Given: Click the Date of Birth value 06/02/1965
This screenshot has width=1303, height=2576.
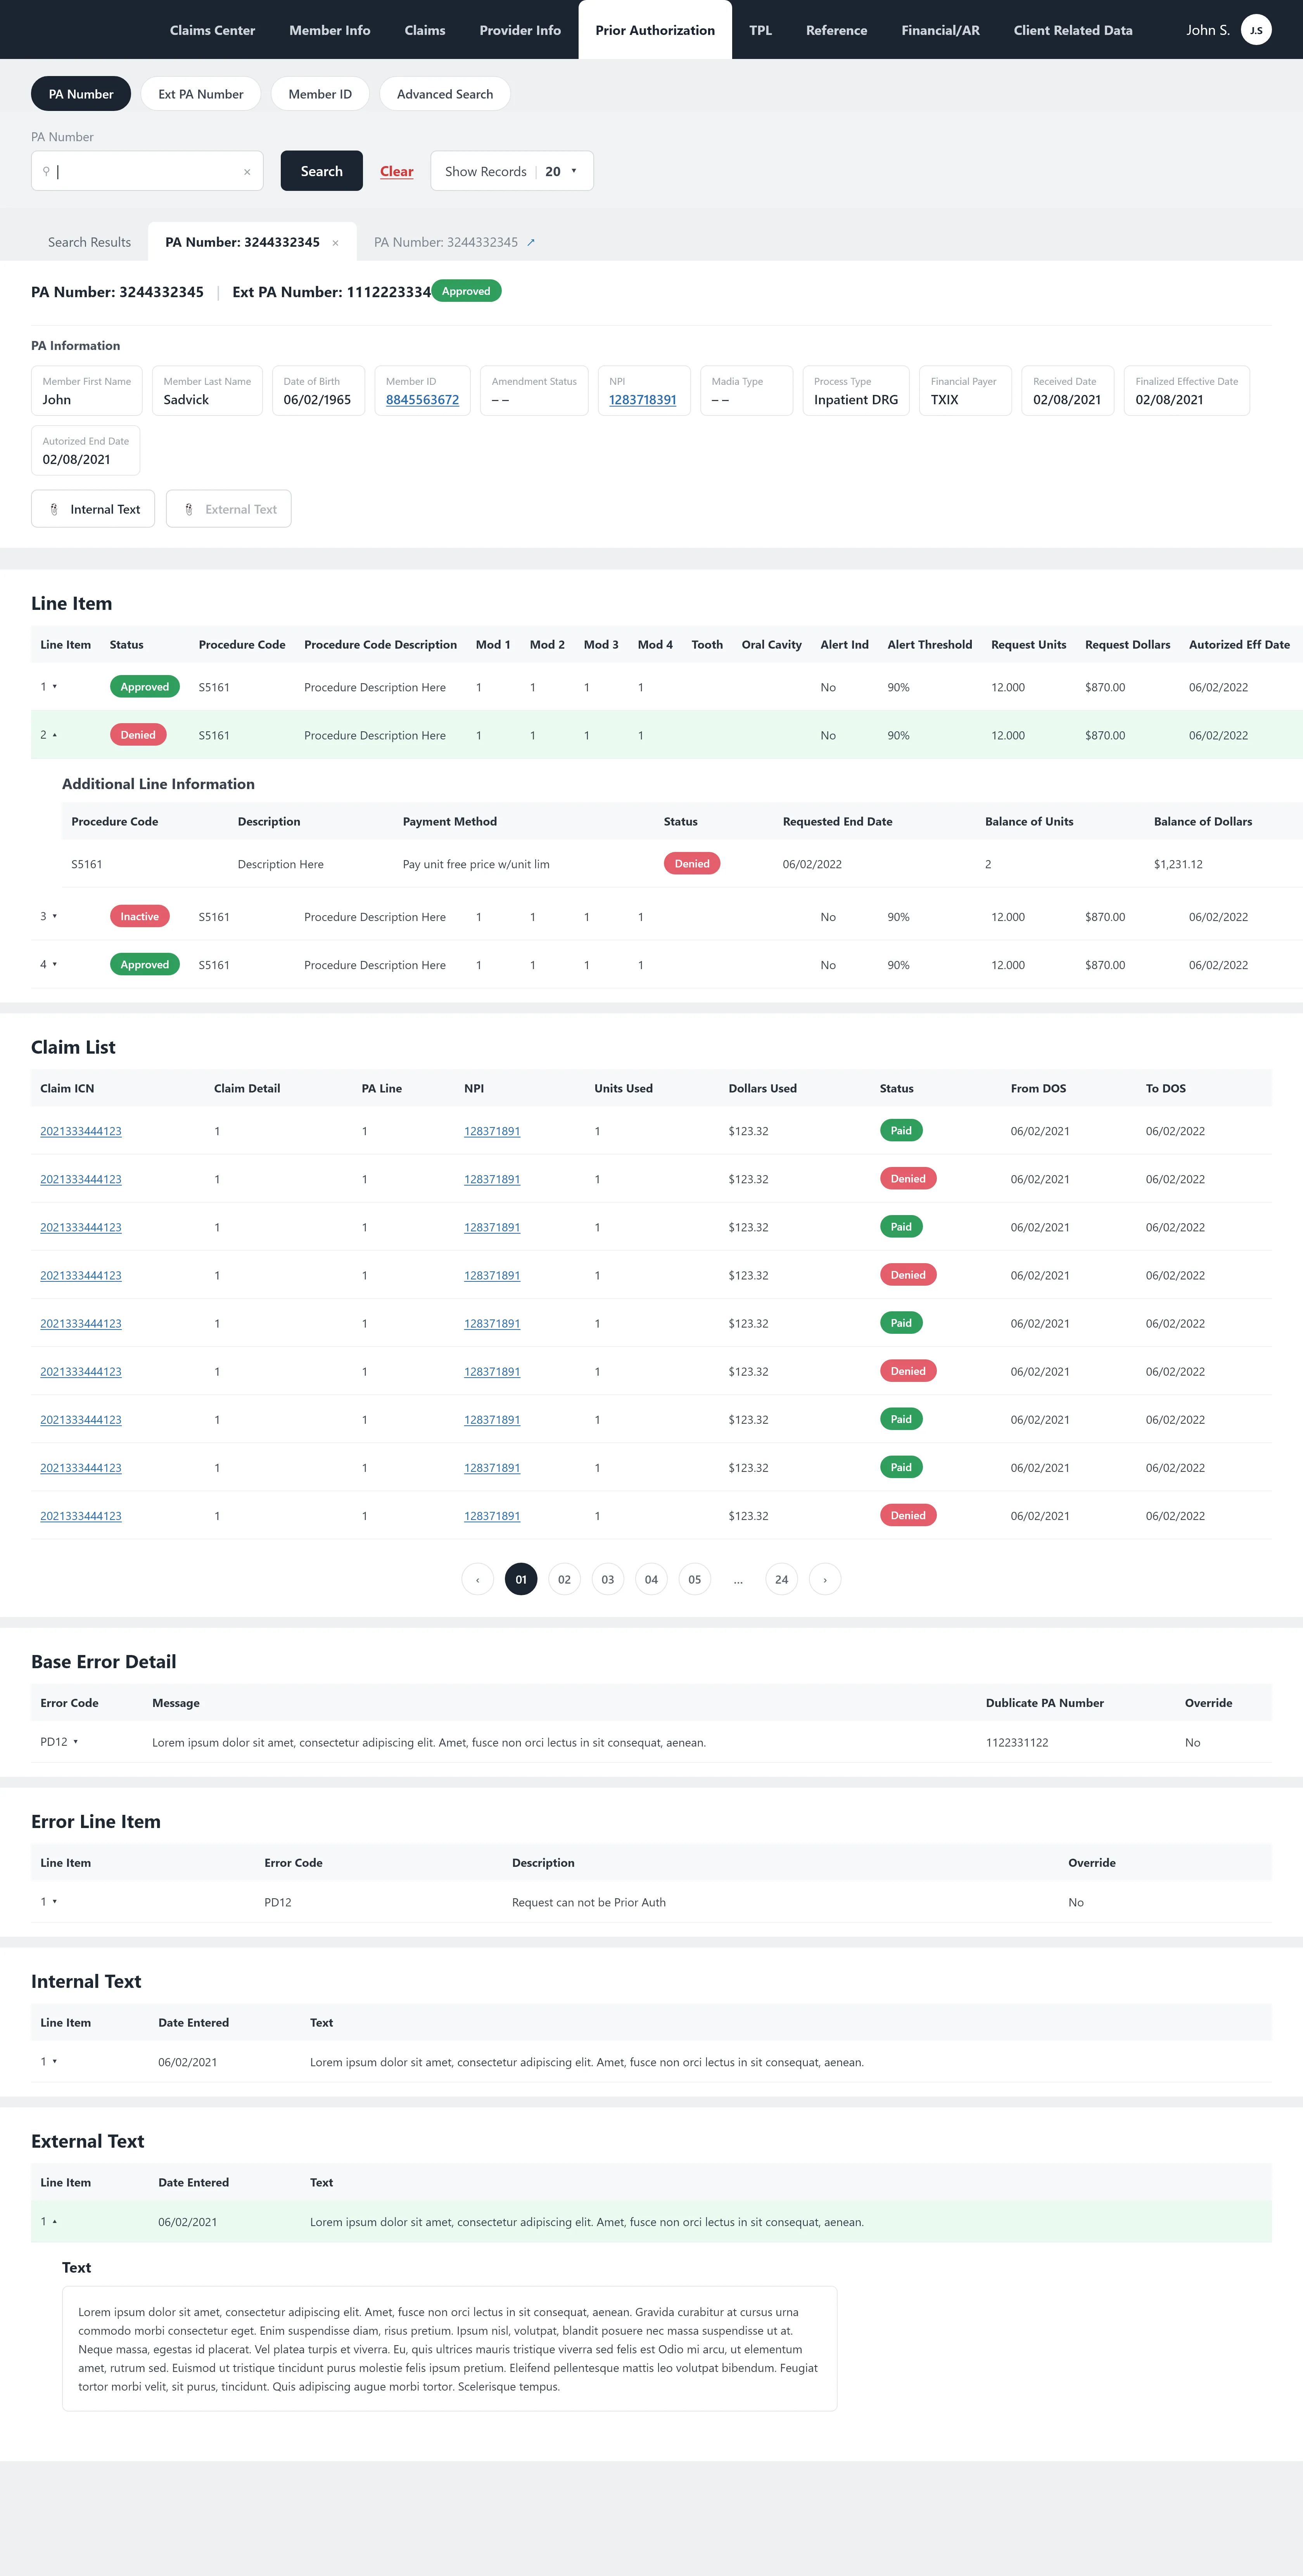Looking at the screenshot, I should (x=317, y=400).
